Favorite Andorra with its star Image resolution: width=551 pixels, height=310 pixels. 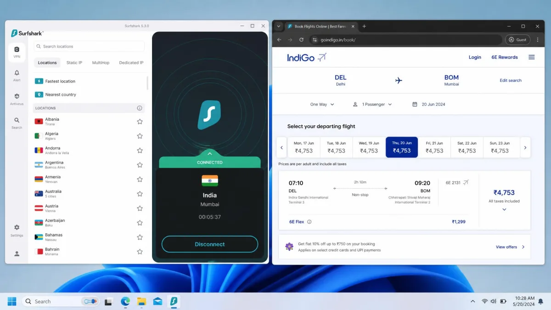140,151
